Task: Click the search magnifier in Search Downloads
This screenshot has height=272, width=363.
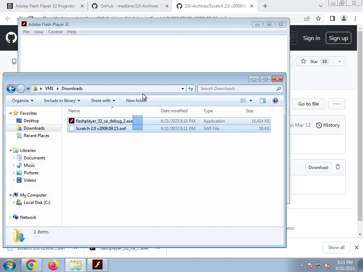Action: 279,89
